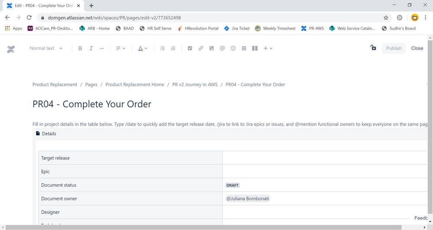Image resolution: width=433 pixels, height=230 pixels.
Task: Click the Feedback button at bottom right
Action: 421,218
